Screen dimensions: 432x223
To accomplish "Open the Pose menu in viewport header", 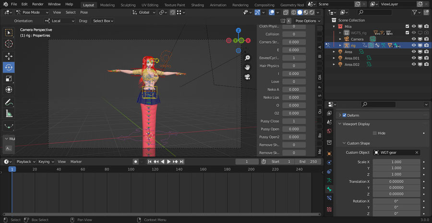I will point(84,12).
